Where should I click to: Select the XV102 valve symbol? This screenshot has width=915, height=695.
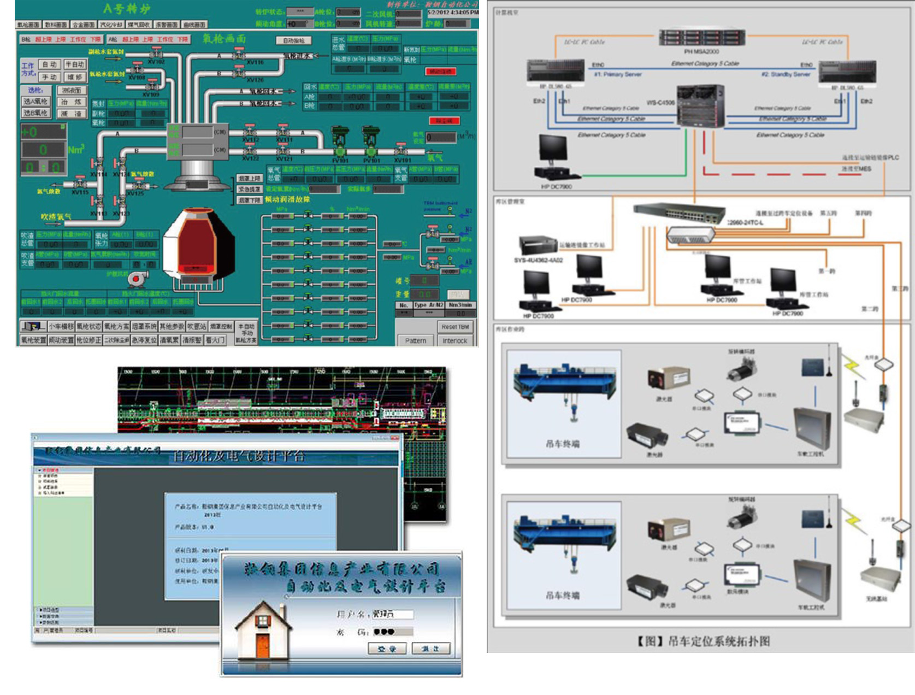[156, 54]
